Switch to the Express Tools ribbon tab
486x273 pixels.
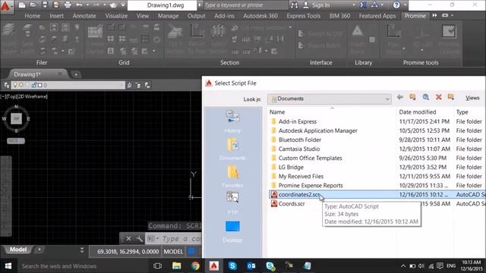303,16
